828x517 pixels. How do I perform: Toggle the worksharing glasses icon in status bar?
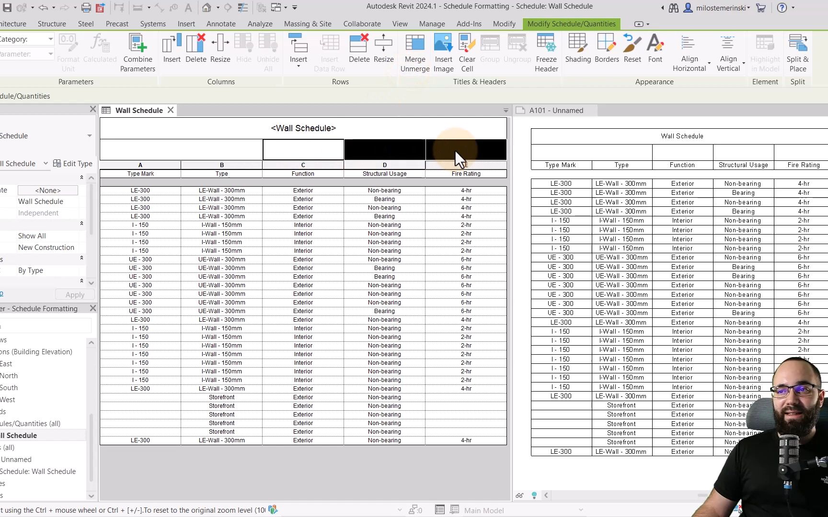click(519, 495)
